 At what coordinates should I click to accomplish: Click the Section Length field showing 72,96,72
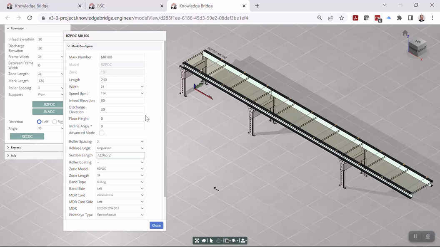[120, 155]
